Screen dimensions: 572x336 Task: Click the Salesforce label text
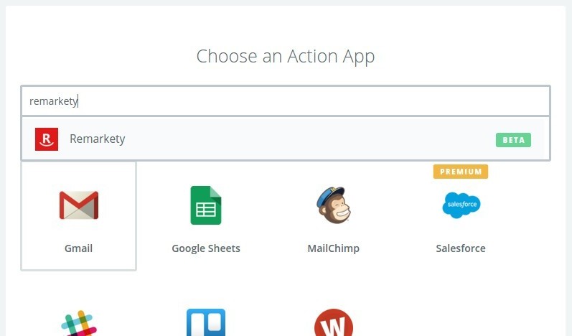(461, 248)
